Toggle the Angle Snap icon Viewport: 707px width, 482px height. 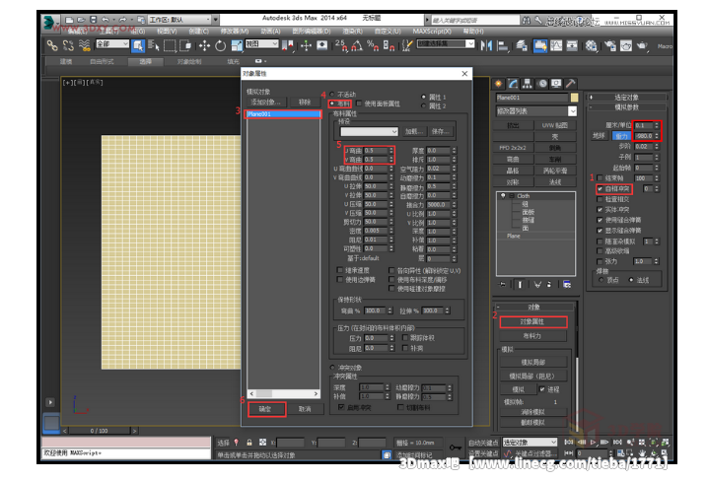click(x=357, y=45)
